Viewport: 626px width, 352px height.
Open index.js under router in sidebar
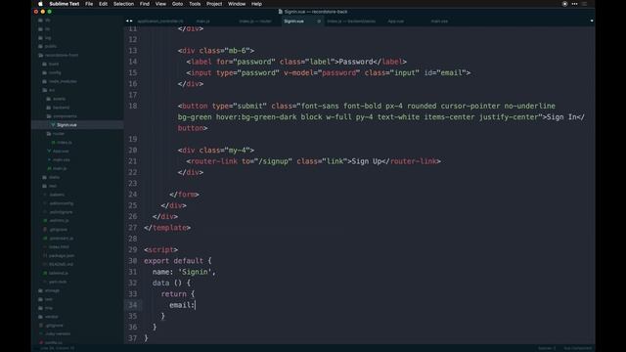(x=64, y=143)
